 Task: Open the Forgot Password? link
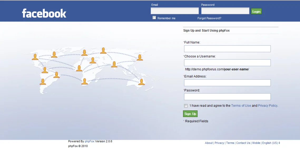pos(209,18)
